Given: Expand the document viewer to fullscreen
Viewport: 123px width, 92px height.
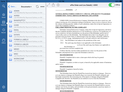Looking at the screenshot, I should click(48, 5).
